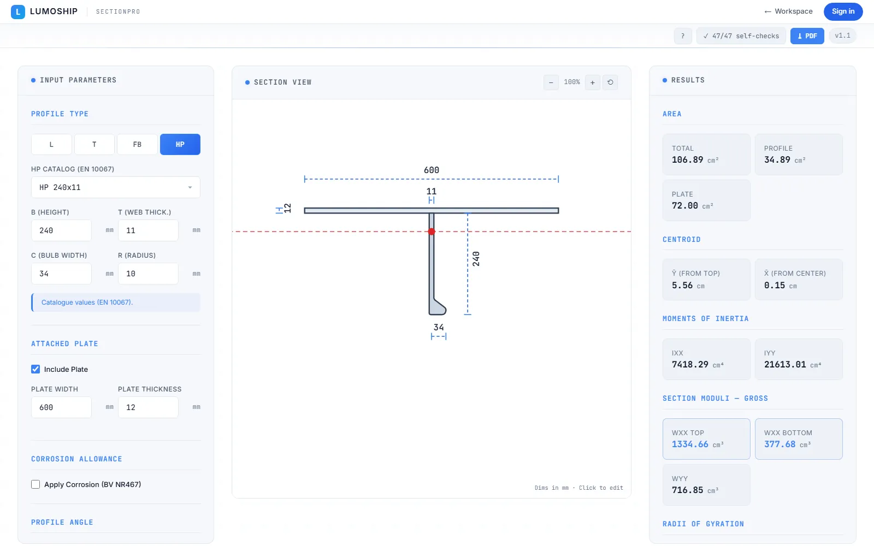
Task: Click the 600 plate width dimension label
Action: (x=432, y=170)
